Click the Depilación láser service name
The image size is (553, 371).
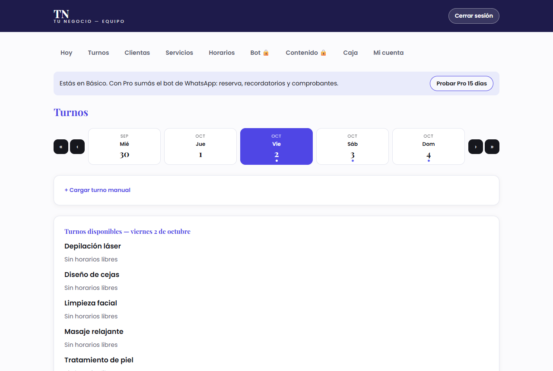[x=92, y=246]
